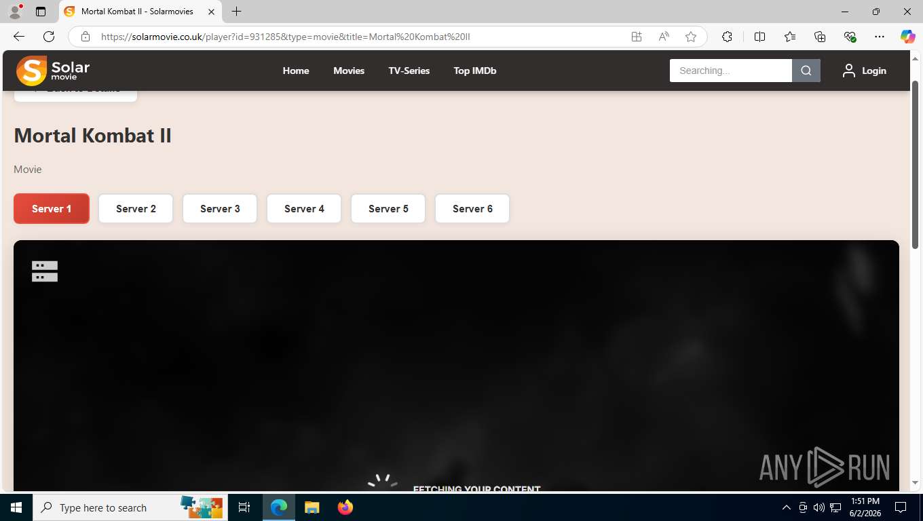Viewport: 923px width, 521px height.
Task: Open Microsoft Edge from taskbar
Action: [279, 507]
